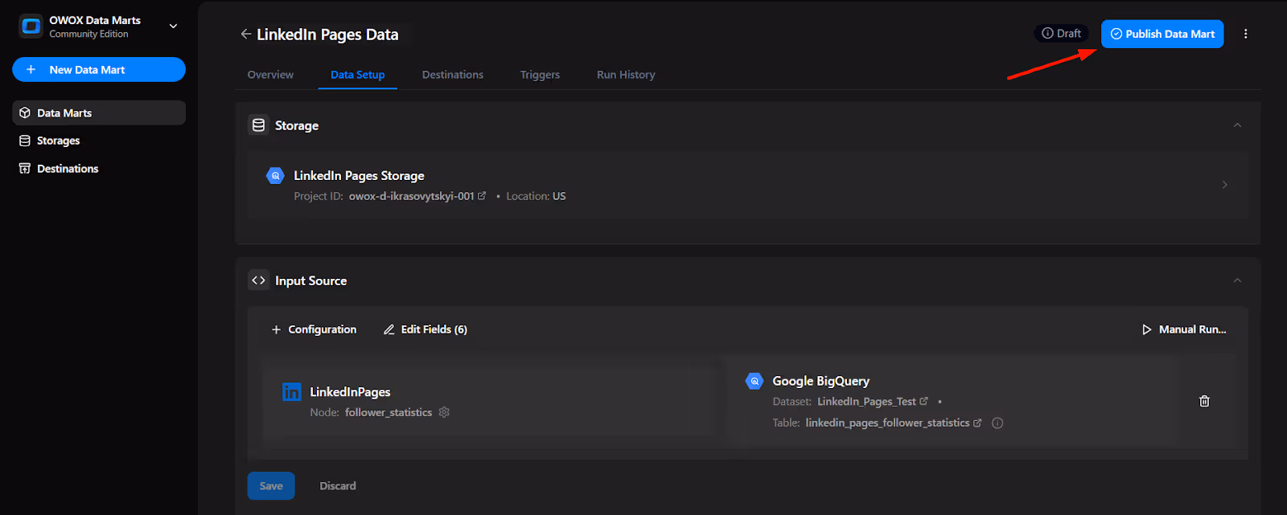Click the table info circle icon
The height and width of the screenshot is (515, 1287).
997,423
